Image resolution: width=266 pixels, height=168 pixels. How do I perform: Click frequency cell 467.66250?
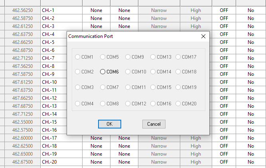(x=23, y=98)
